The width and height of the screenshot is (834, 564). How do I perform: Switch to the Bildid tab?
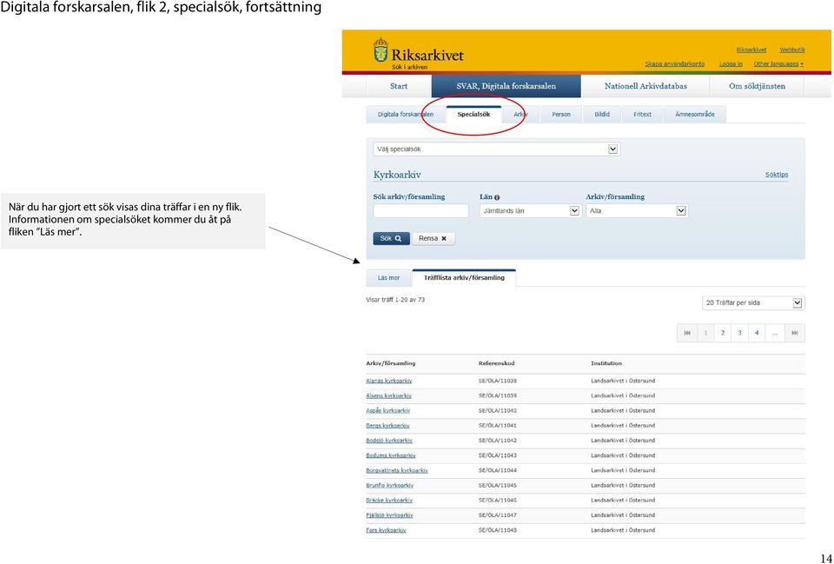601,115
